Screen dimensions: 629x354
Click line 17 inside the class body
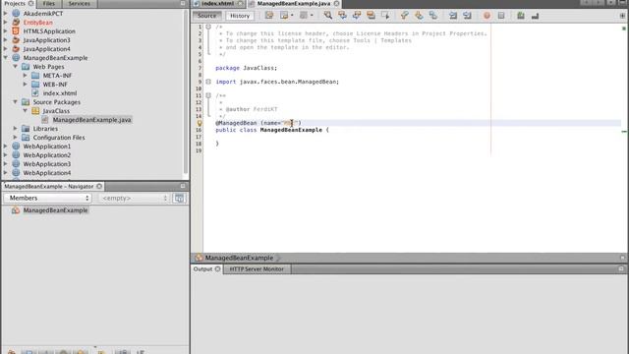pyautogui.click(x=412, y=137)
